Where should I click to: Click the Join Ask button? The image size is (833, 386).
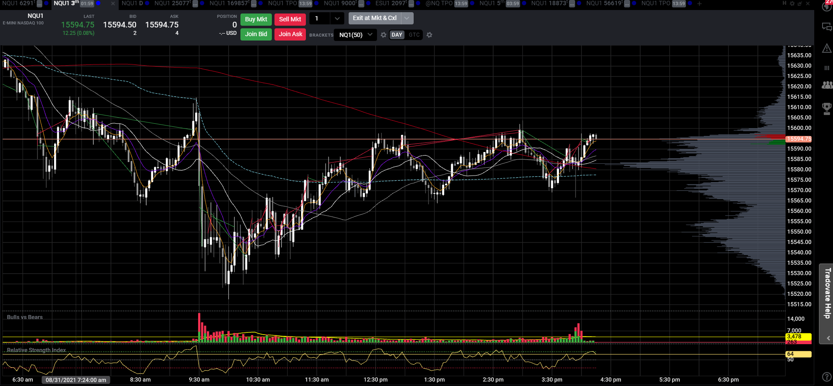click(x=290, y=34)
